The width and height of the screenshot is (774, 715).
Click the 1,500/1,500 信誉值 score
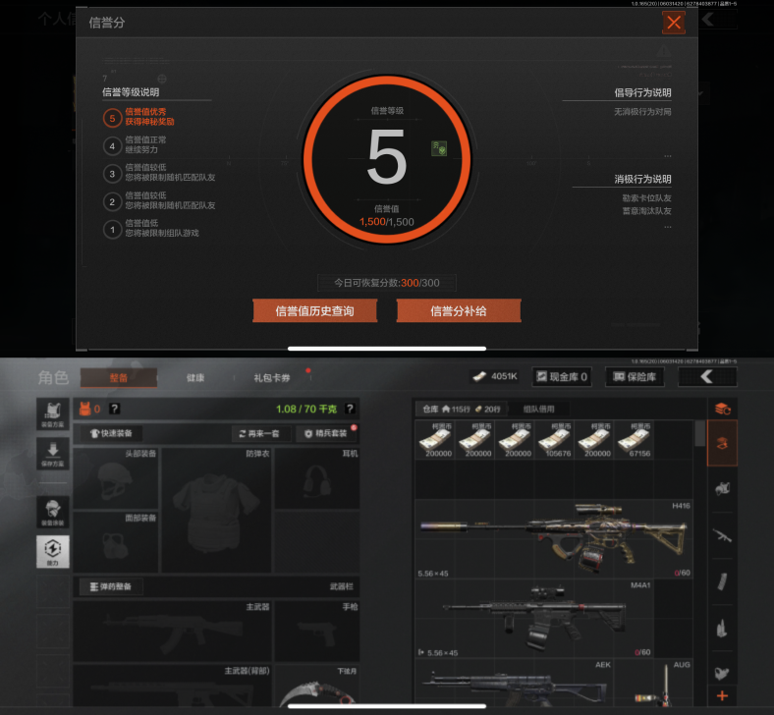tap(386, 222)
